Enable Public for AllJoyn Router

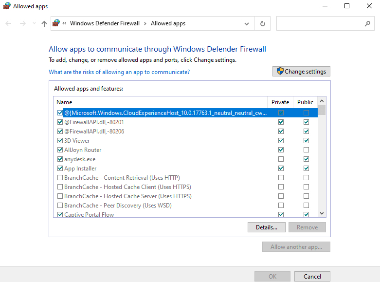[x=307, y=150]
